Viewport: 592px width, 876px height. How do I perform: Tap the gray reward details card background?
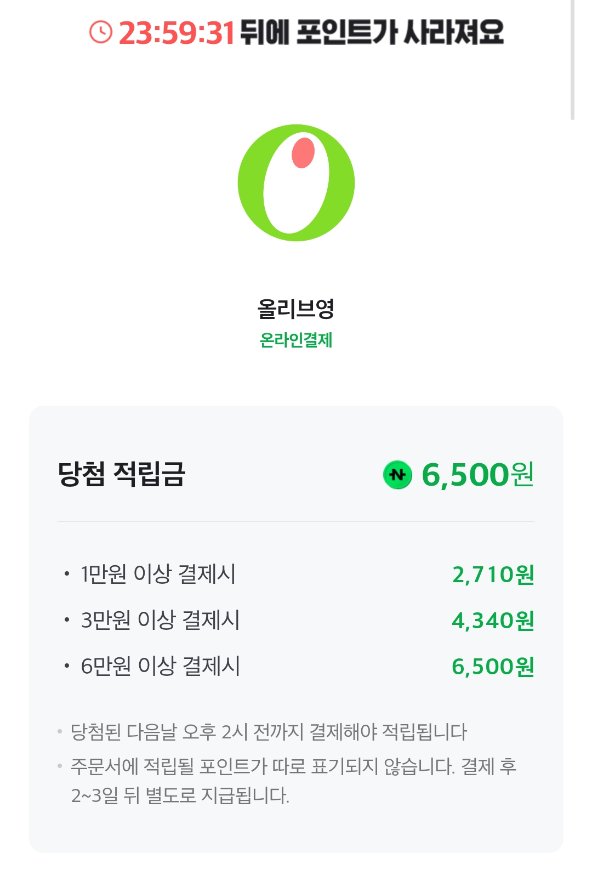(296, 629)
